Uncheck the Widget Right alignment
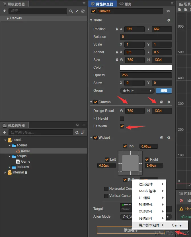This screenshot has height=237, width=191. (x=147, y=160)
